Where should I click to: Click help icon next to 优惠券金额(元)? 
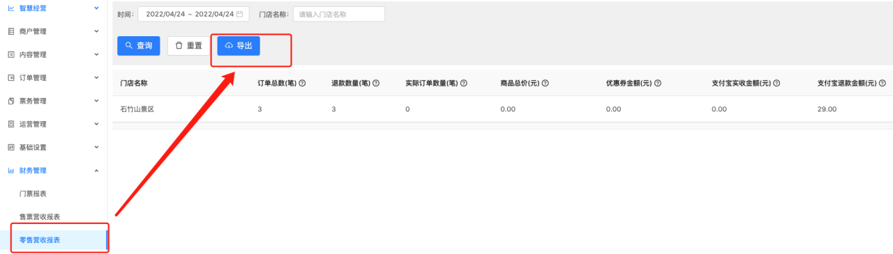point(658,83)
